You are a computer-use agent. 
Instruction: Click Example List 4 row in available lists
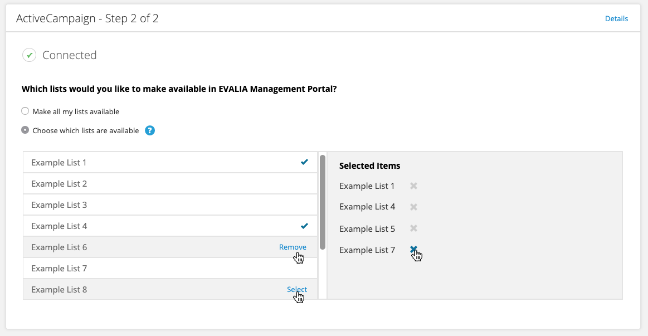[170, 226]
